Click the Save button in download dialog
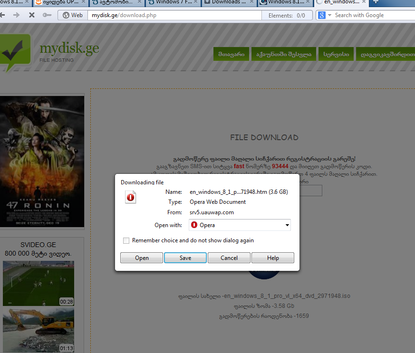 point(185,258)
